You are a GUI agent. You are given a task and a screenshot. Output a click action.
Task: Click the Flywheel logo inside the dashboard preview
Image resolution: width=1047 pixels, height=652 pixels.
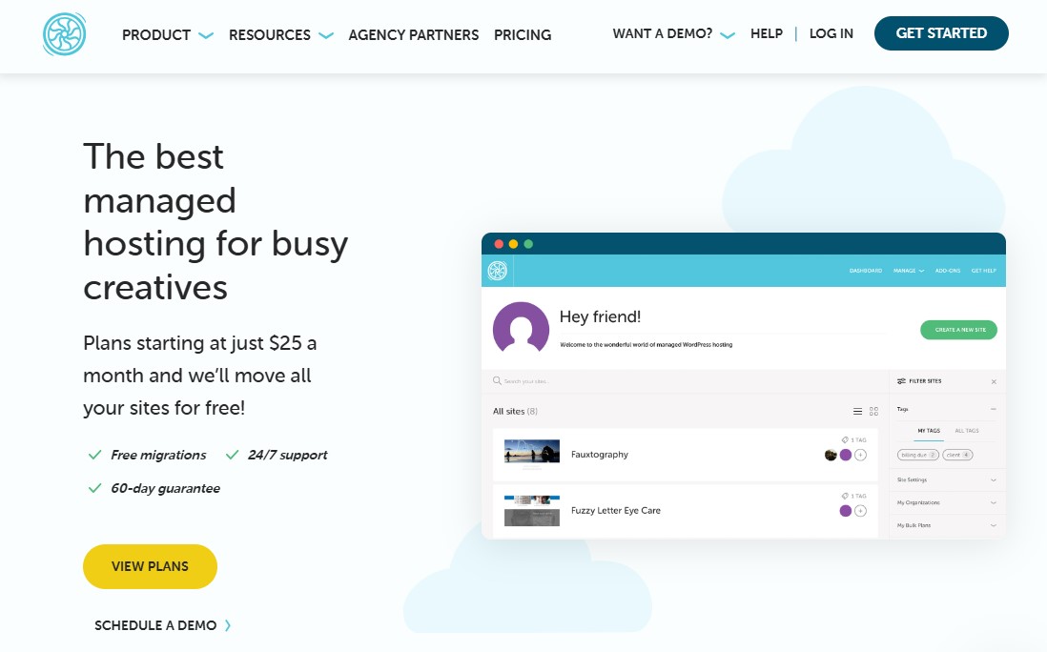click(x=496, y=271)
